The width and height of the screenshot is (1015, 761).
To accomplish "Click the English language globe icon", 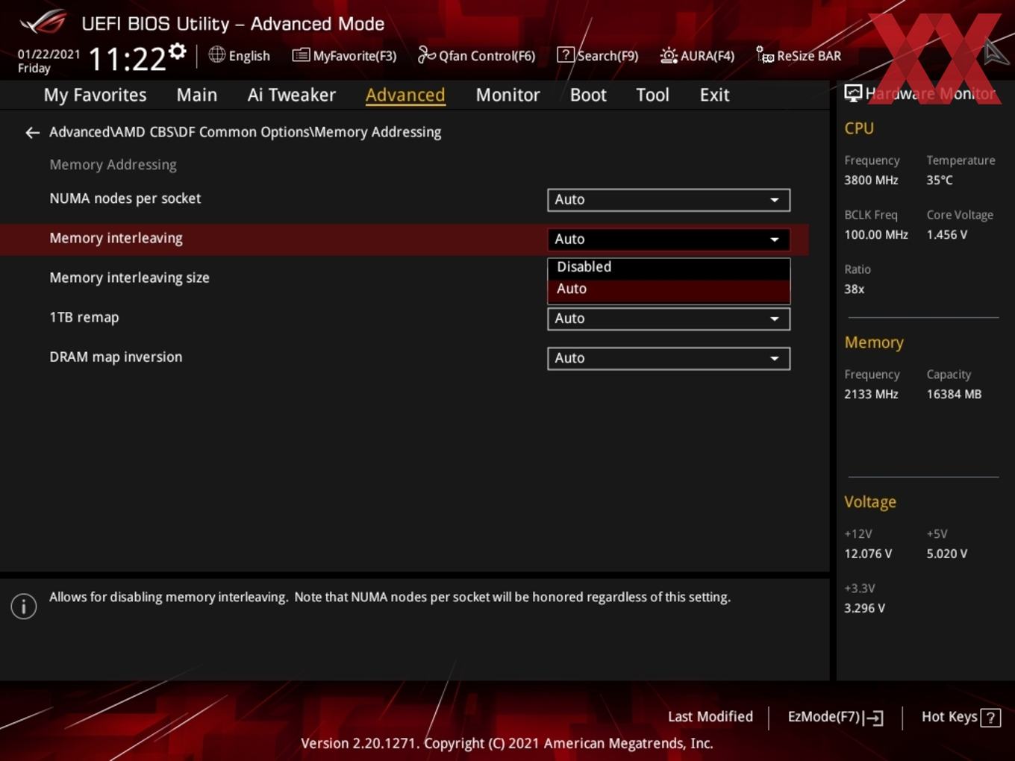I will (x=216, y=54).
